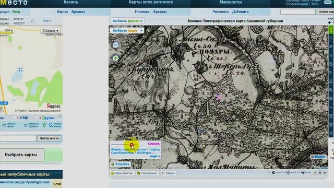Open the Казань top menu
Viewport: 334px width, 188px height.
tap(71, 2)
